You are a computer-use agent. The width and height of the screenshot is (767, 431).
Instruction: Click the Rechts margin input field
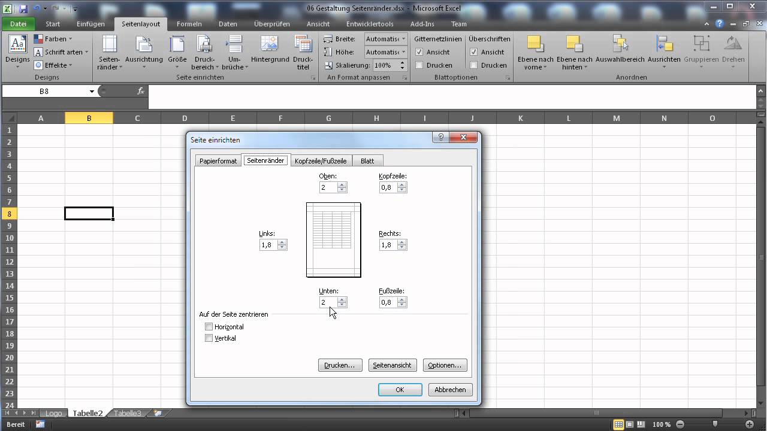(388, 245)
